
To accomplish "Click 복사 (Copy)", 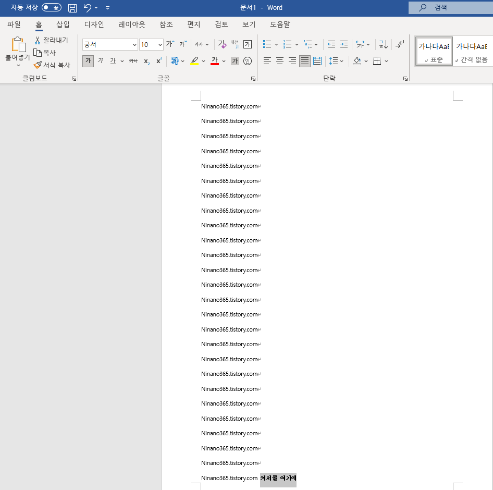I will tap(45, 53).
